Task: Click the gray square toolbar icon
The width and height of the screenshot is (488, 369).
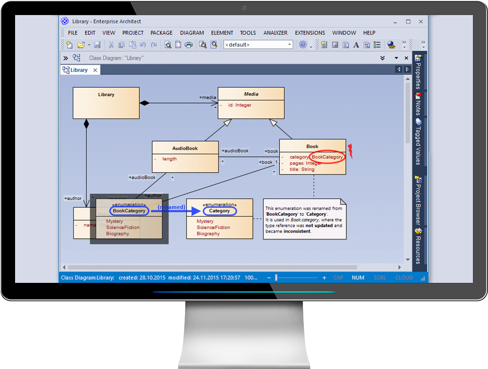Action: tap(335, 45)
